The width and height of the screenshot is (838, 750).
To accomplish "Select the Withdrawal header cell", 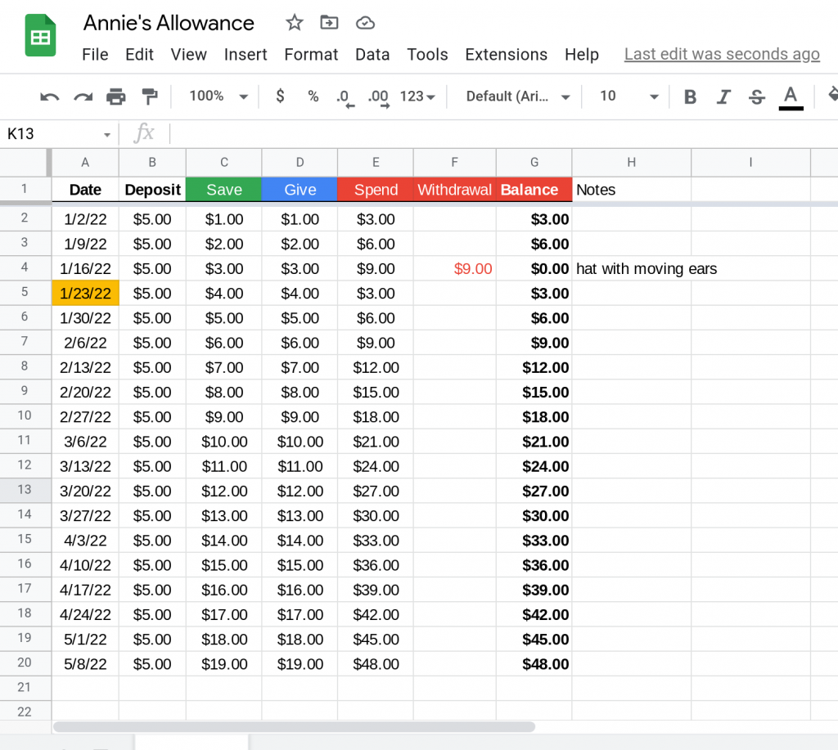I will point(455,190).
